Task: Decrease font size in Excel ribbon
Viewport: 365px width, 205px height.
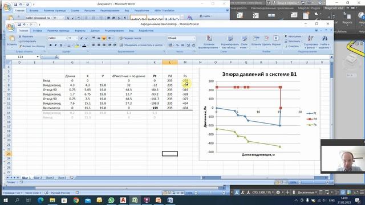Action: [x=86, y=38]
